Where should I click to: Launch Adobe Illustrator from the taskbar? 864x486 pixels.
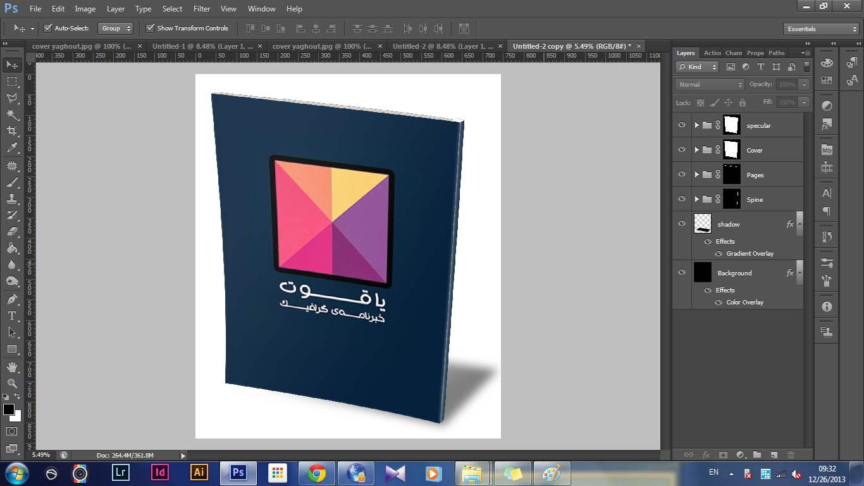point(199,473)
